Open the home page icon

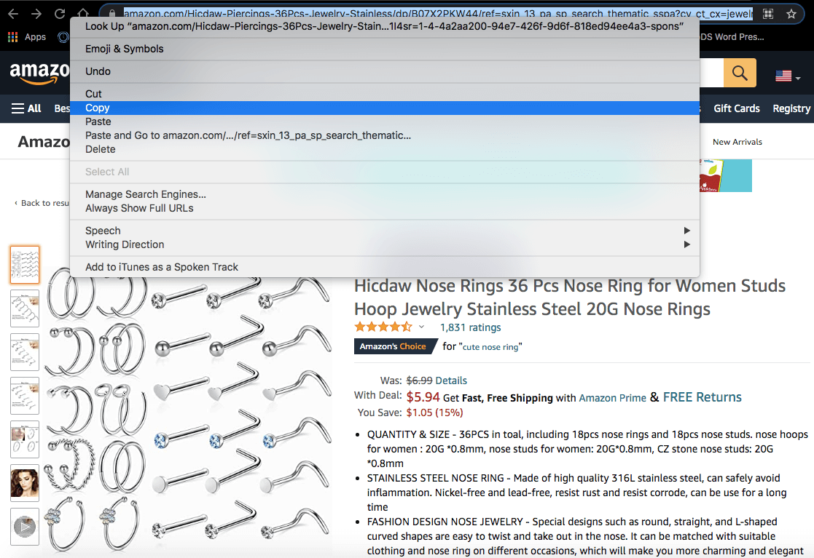[x=83, y=13]
